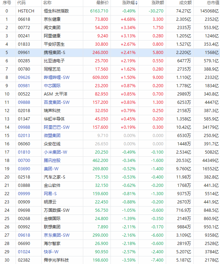Viewport: 220px width, 264px height.
Task: Sort by the 总市值 column header
Action: [x=213, y=3]
